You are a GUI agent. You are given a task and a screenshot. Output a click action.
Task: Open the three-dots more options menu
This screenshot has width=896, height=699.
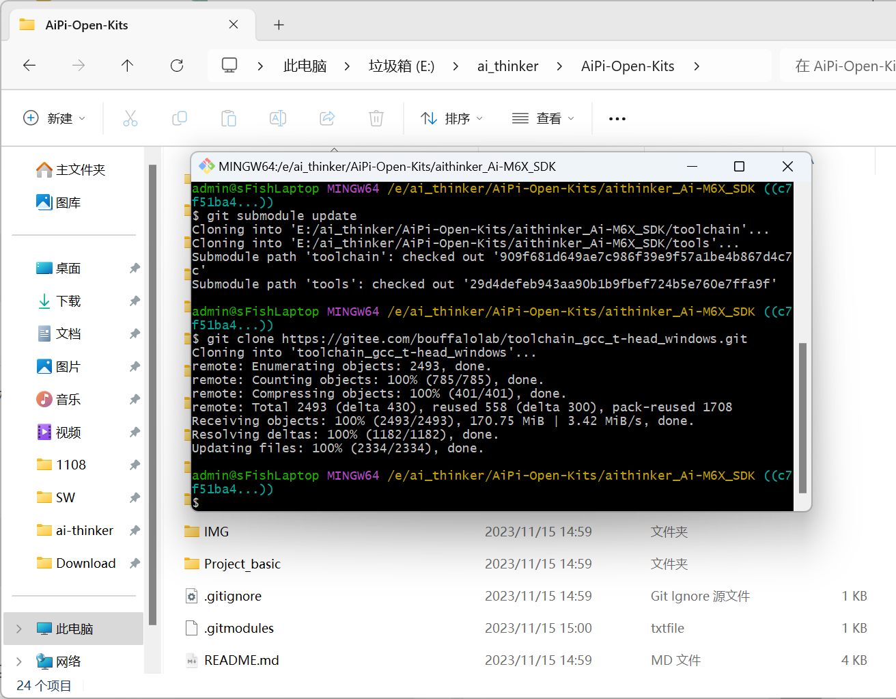tap(617, 119)
